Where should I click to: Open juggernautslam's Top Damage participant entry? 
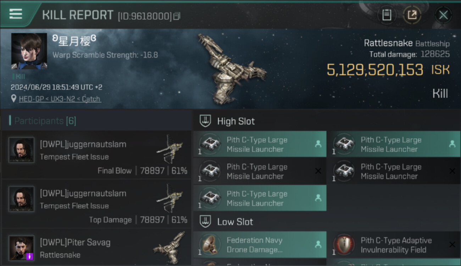click(96, 204)
